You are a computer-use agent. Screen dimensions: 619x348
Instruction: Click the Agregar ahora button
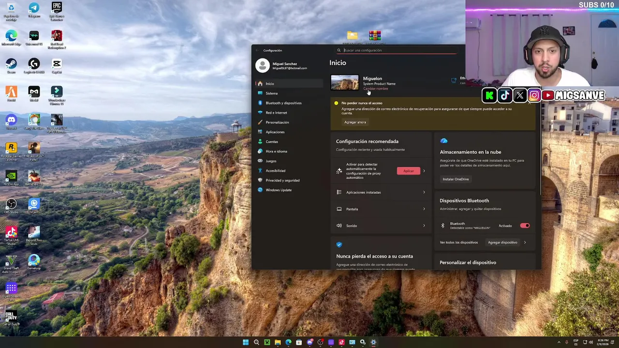tap(355, 122)
